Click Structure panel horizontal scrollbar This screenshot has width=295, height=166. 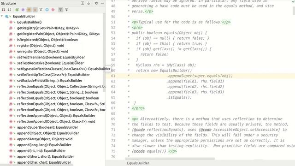point(37,165)
